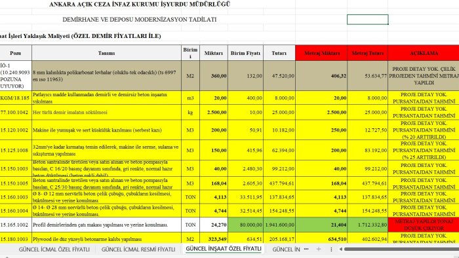
Task: Select the amount cell 62.394,00
Action: (279, 150)
